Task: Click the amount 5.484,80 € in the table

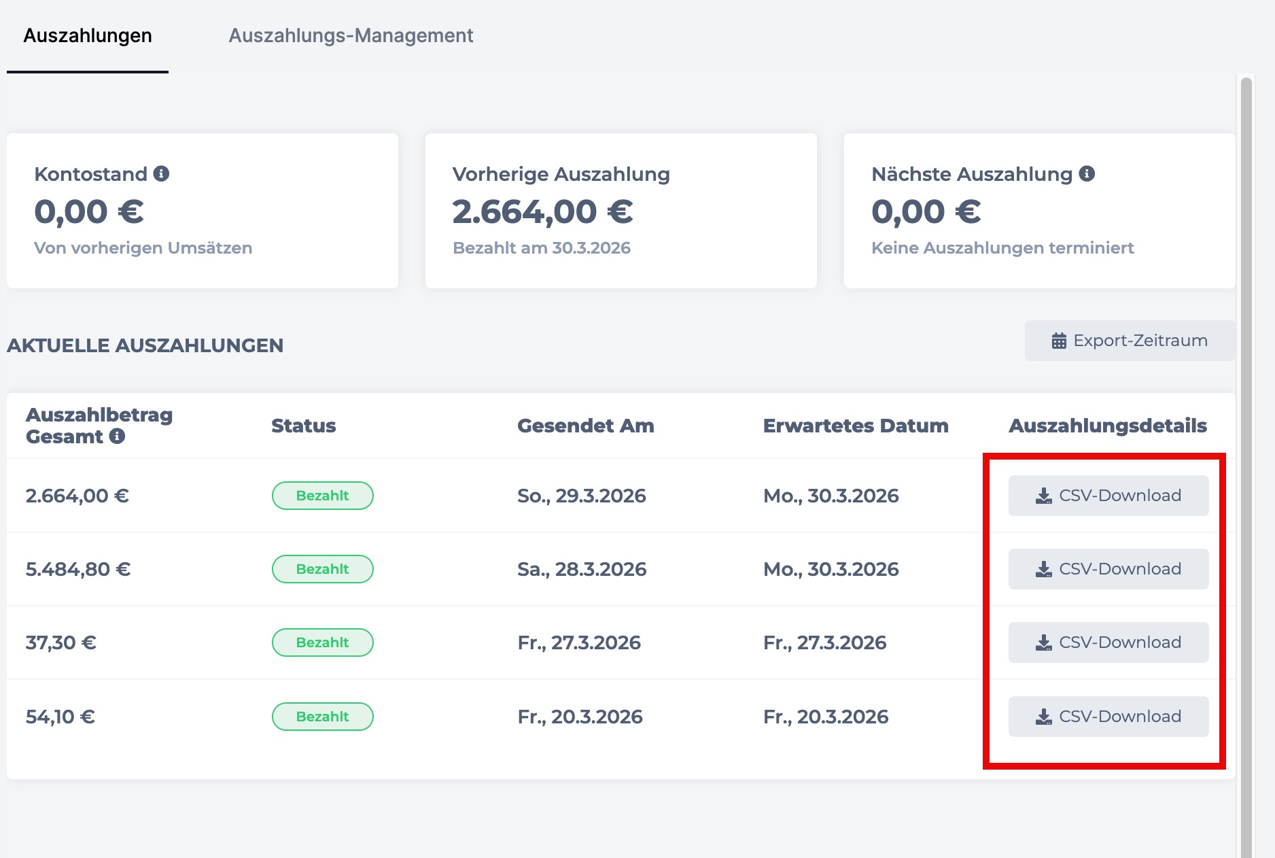Action: point(78,569)
